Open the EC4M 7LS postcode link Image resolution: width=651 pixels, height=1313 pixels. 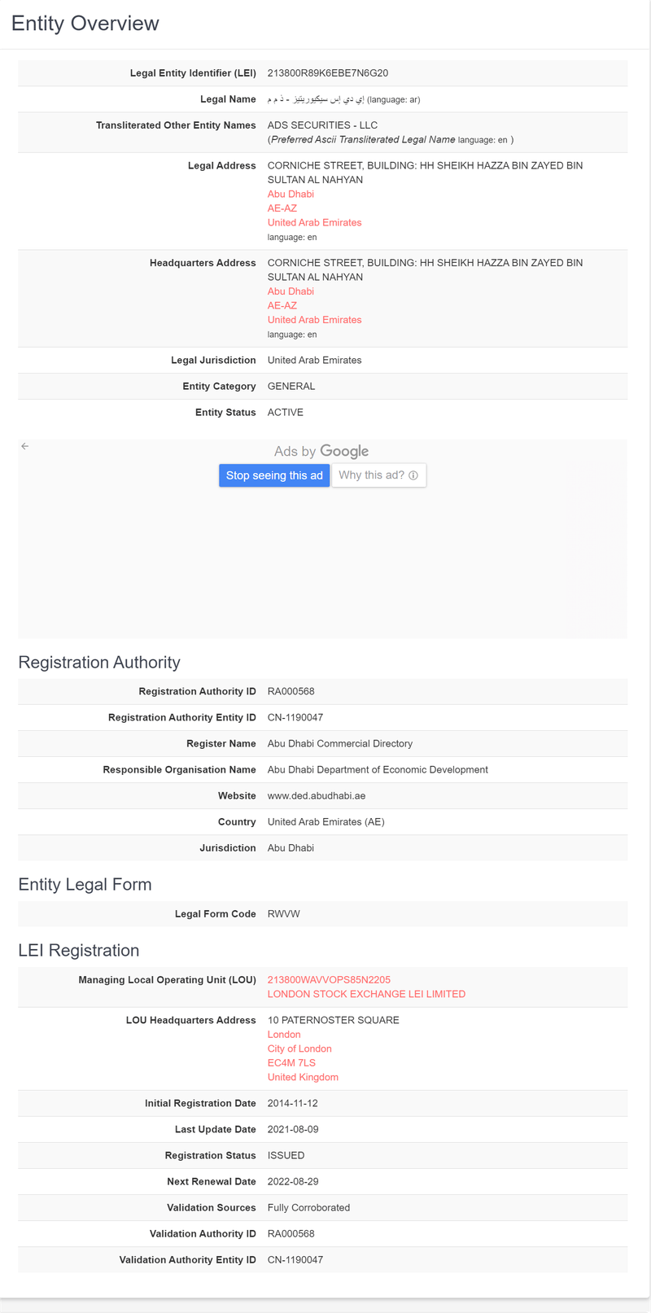(x=291, y=1063)
